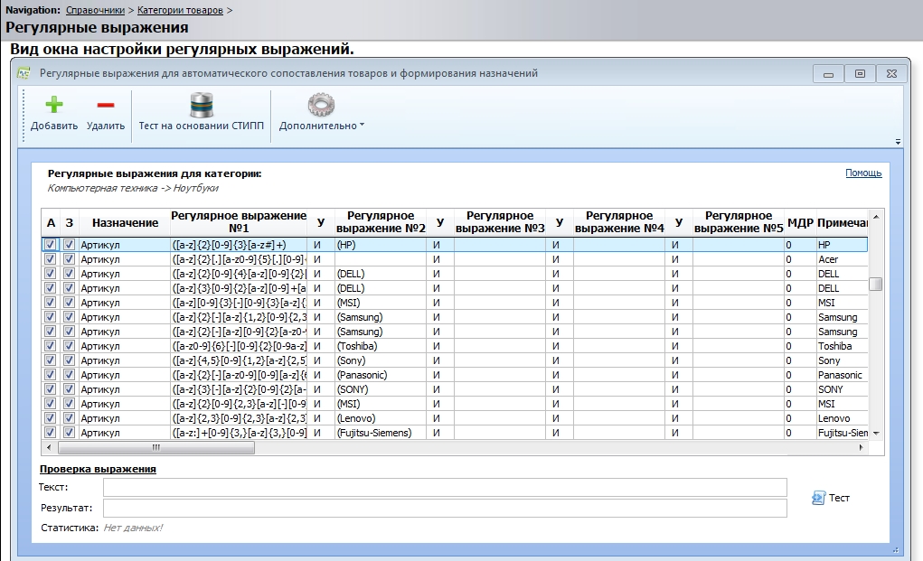Open the Помощь link

(863, 173)
